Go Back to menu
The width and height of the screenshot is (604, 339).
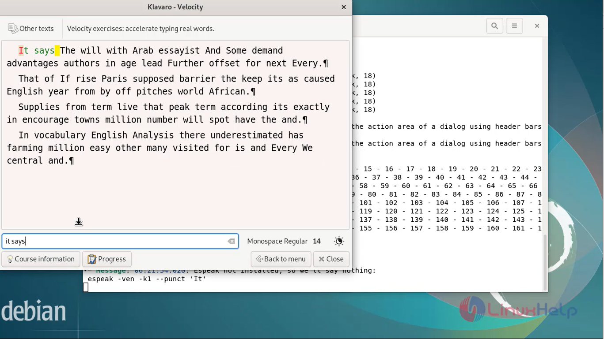tap(281, 259)
